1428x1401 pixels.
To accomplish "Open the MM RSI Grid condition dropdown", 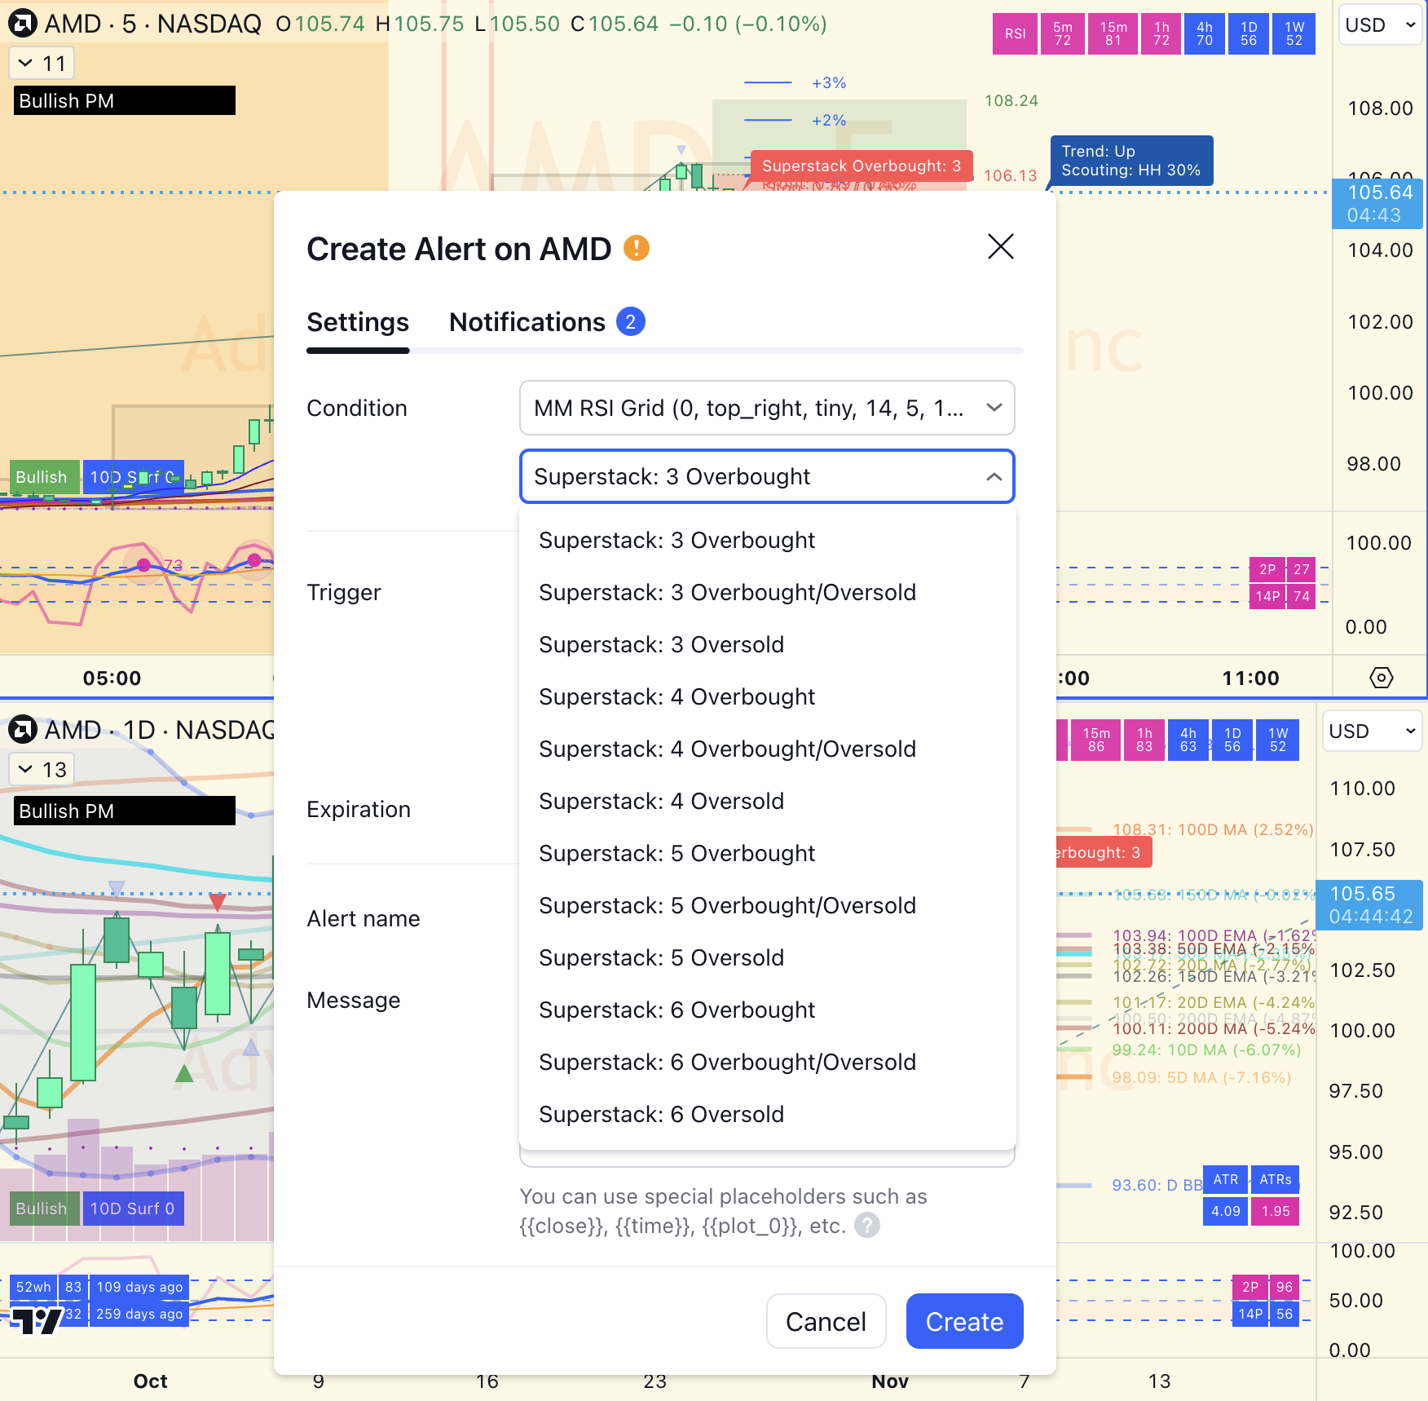I will (766, 408).
